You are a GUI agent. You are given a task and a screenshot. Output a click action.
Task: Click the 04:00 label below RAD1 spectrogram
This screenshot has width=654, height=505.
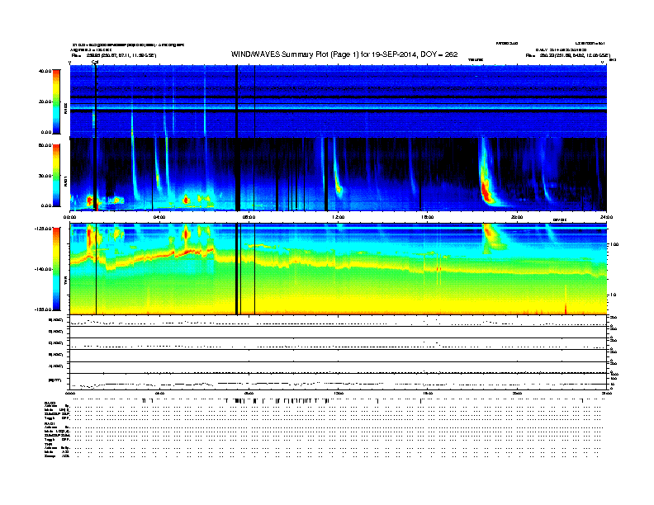159,217
